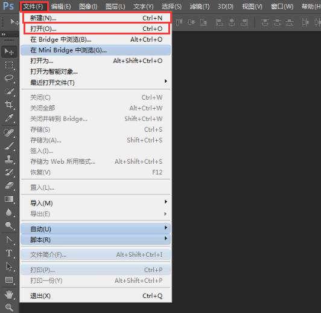Select the Horizontal Type tool

pyautogui.click(x=9, y=253)
